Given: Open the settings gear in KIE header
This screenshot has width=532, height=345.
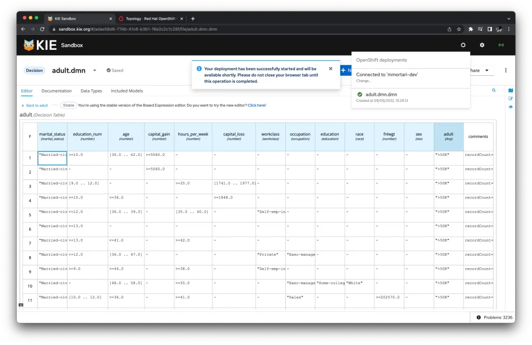Looking at the screenshot, I should (482, 45).
